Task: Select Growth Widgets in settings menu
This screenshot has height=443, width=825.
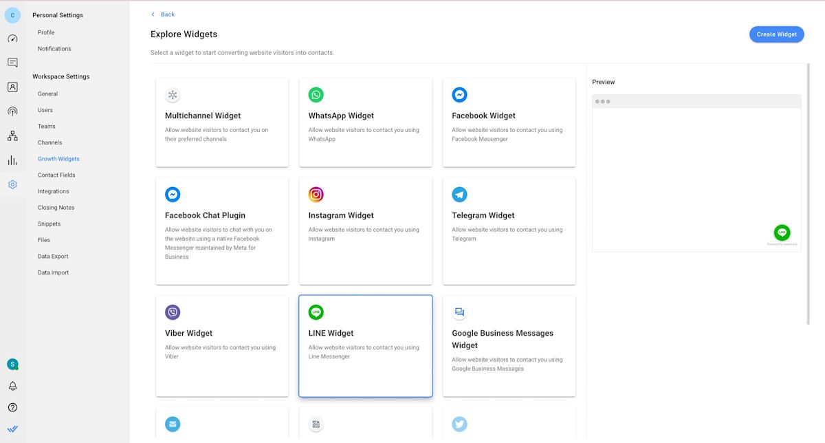Action: click(58, 159)
